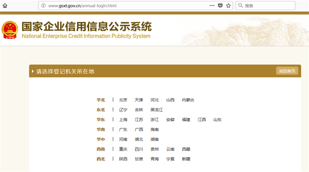Image resolution: width=309 pixels, height=172 pixels.
Task: Focus the 搜索 search box
Action: [x=265, y=6]
